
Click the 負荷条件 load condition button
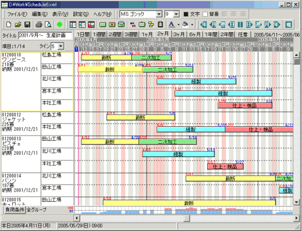[15, 209]
